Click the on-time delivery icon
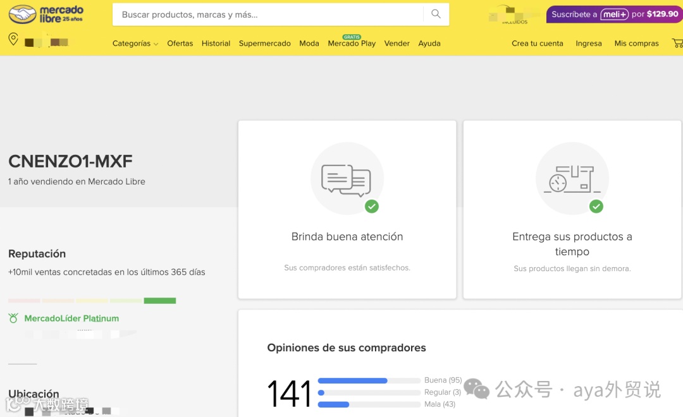This screenshot has height=417, width=683. (572, 179)
